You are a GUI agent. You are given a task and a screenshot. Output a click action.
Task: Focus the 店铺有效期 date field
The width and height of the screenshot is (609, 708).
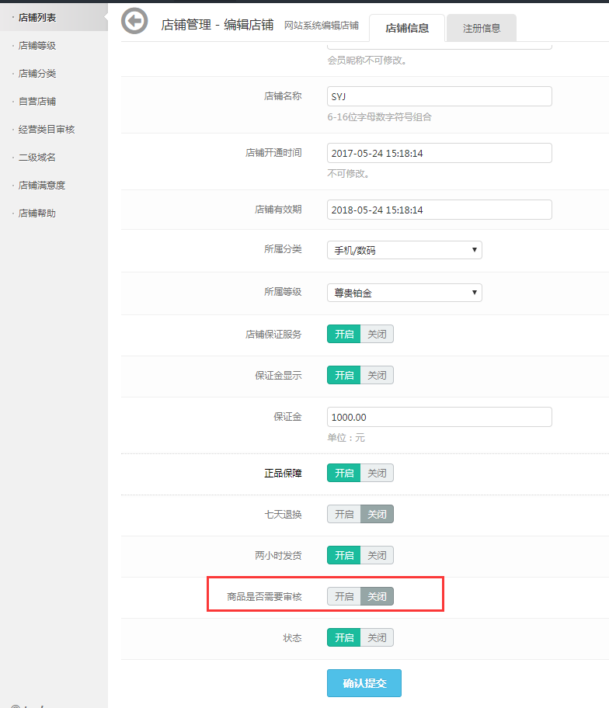click(x=439, y=210)
